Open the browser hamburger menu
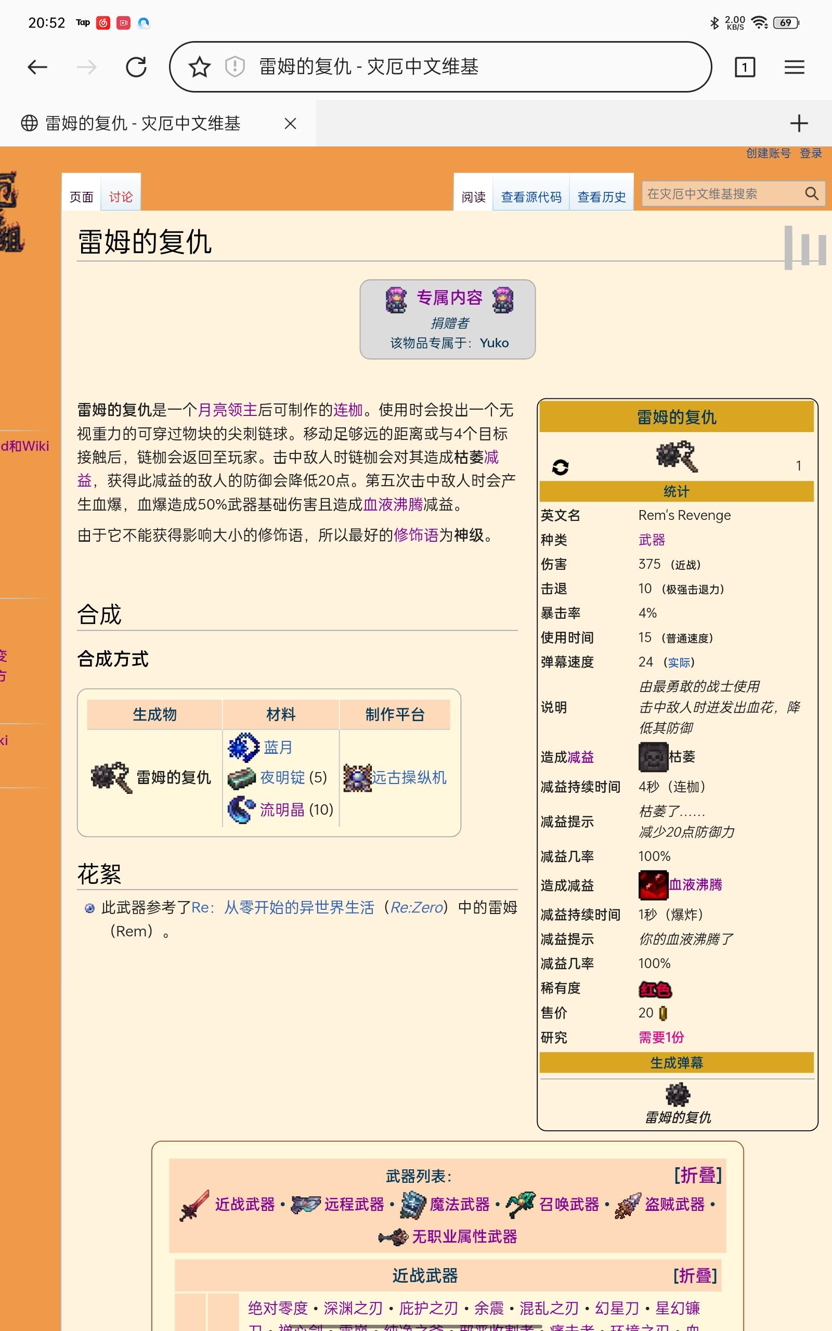 pyautogui.click(x=794, y=67)
